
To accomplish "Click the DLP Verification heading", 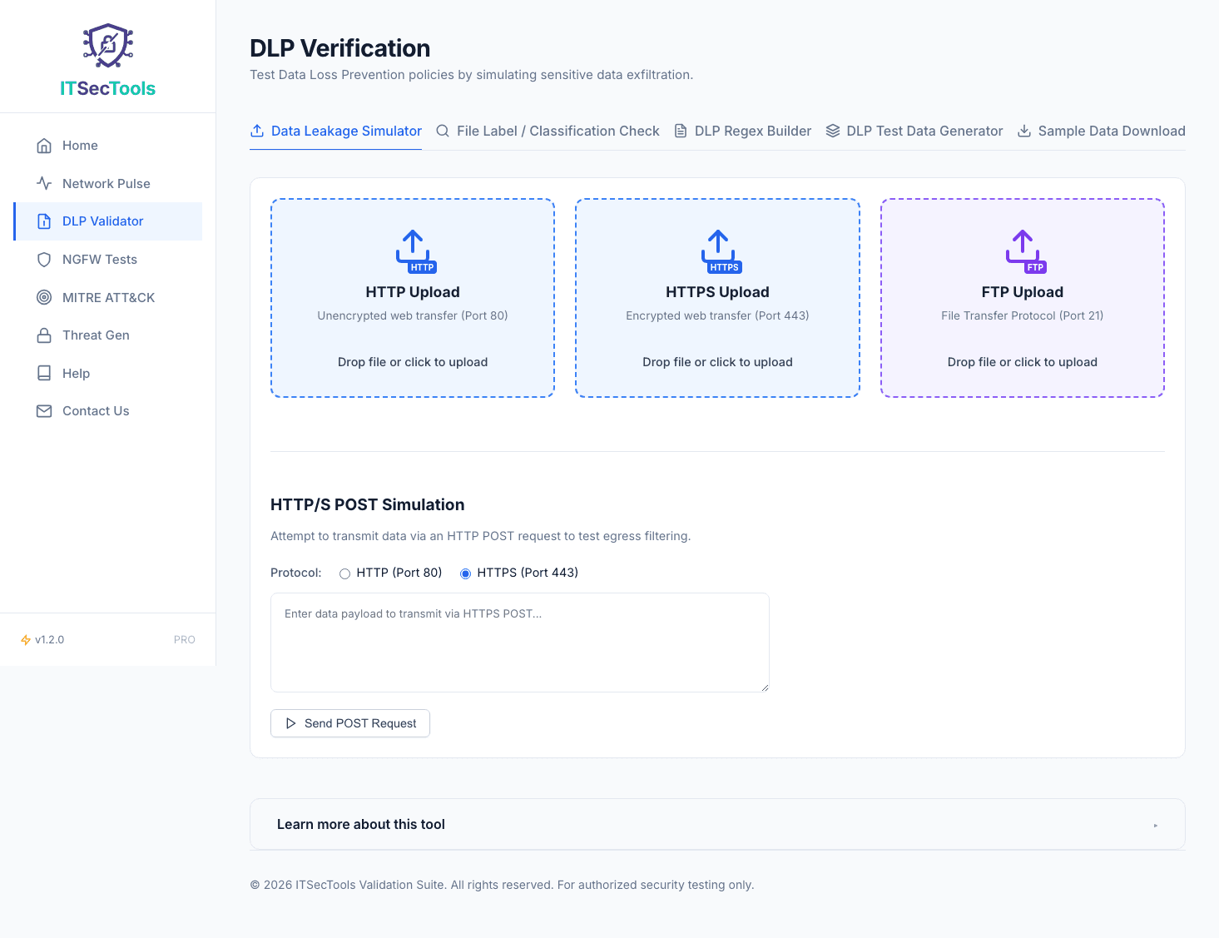I will pos(340,48).
